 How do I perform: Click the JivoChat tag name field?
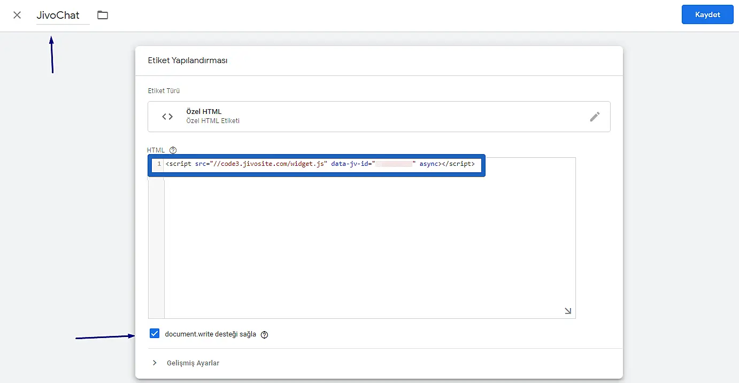point(58,16)
